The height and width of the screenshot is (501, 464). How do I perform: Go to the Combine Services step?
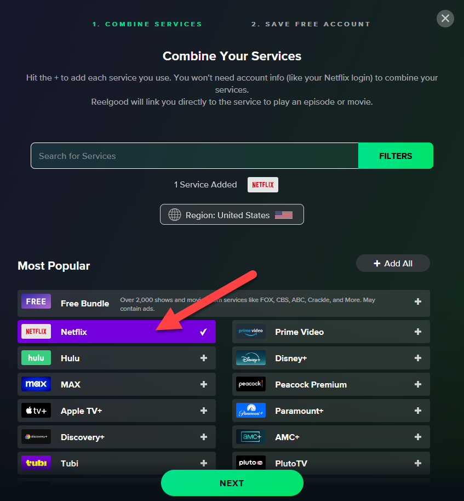click(x=147, y=24)
